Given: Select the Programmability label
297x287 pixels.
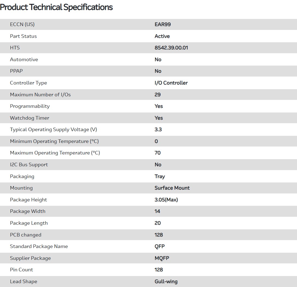Looking at the screenshot, I should point(30,106).
